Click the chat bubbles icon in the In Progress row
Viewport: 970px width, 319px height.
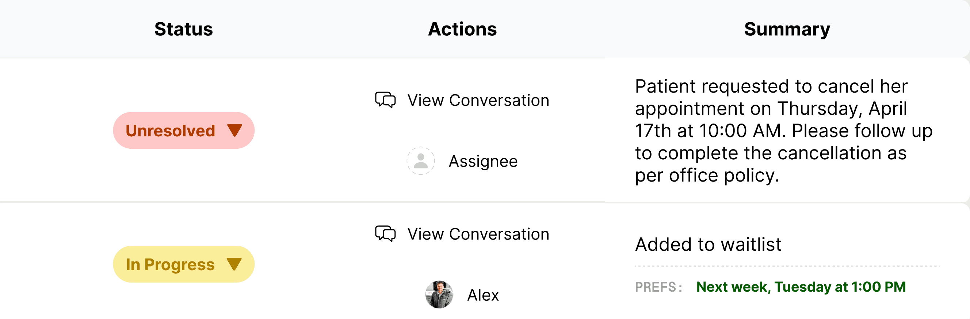tap(385, 234)
